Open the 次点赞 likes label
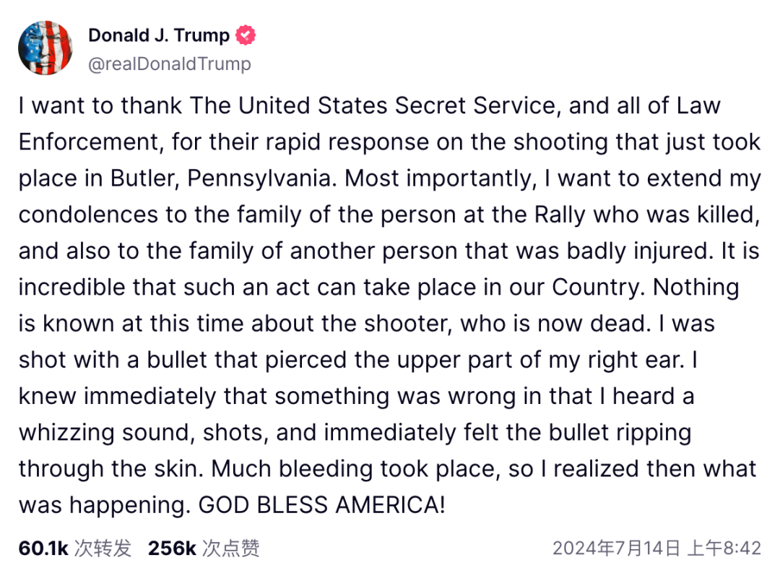The width and height of the screenshot is (780, 581). coord(231,548)
